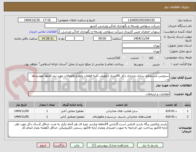Click the چاپ print button

coord(77,145)
